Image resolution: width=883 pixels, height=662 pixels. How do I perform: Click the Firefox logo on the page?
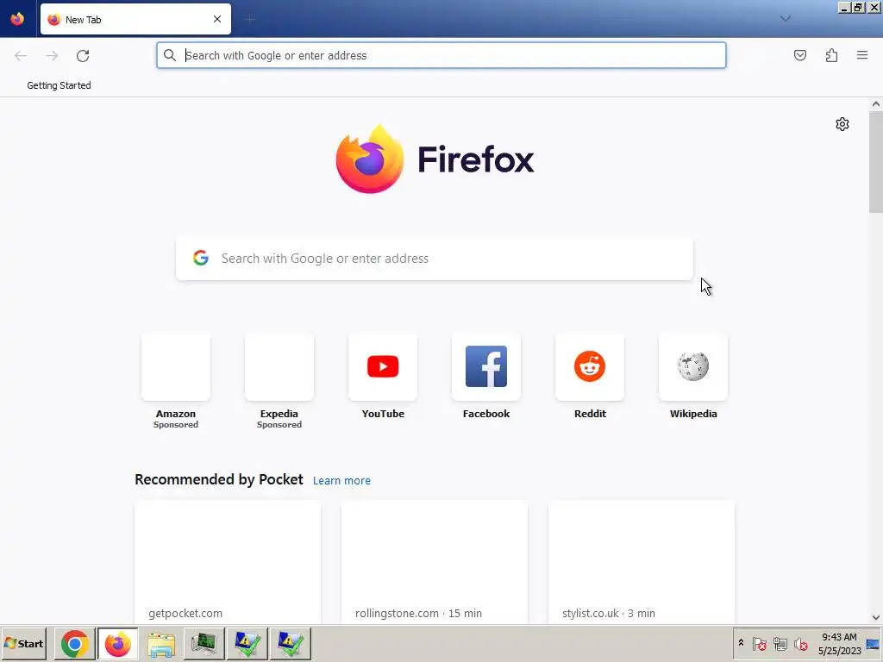pyautogui.click(x=435, y=159)
